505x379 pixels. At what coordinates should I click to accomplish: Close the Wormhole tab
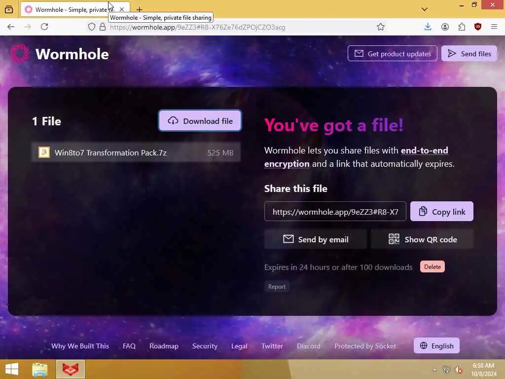pyautogui.click(x=122, y=9)
